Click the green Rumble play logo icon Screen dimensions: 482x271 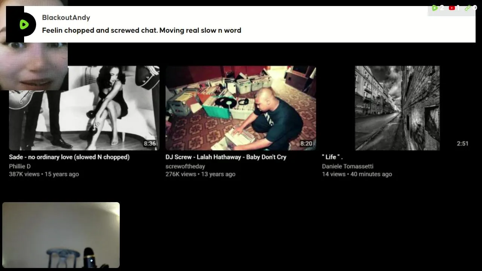24,24
